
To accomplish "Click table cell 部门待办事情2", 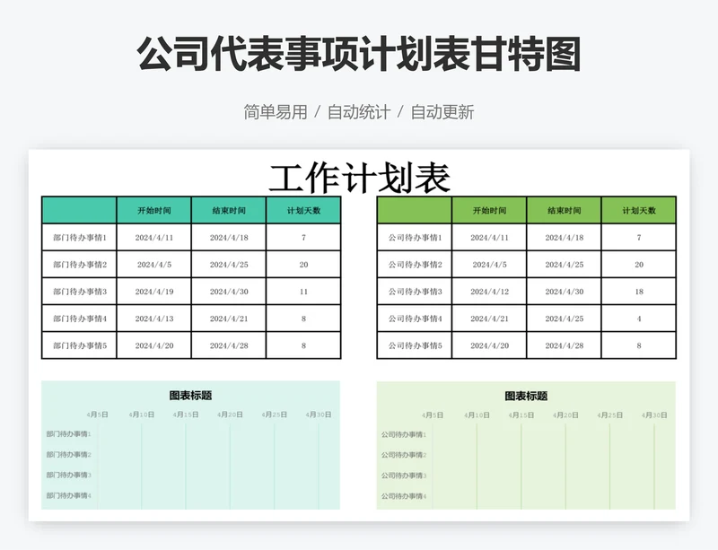I will point(80,265).
